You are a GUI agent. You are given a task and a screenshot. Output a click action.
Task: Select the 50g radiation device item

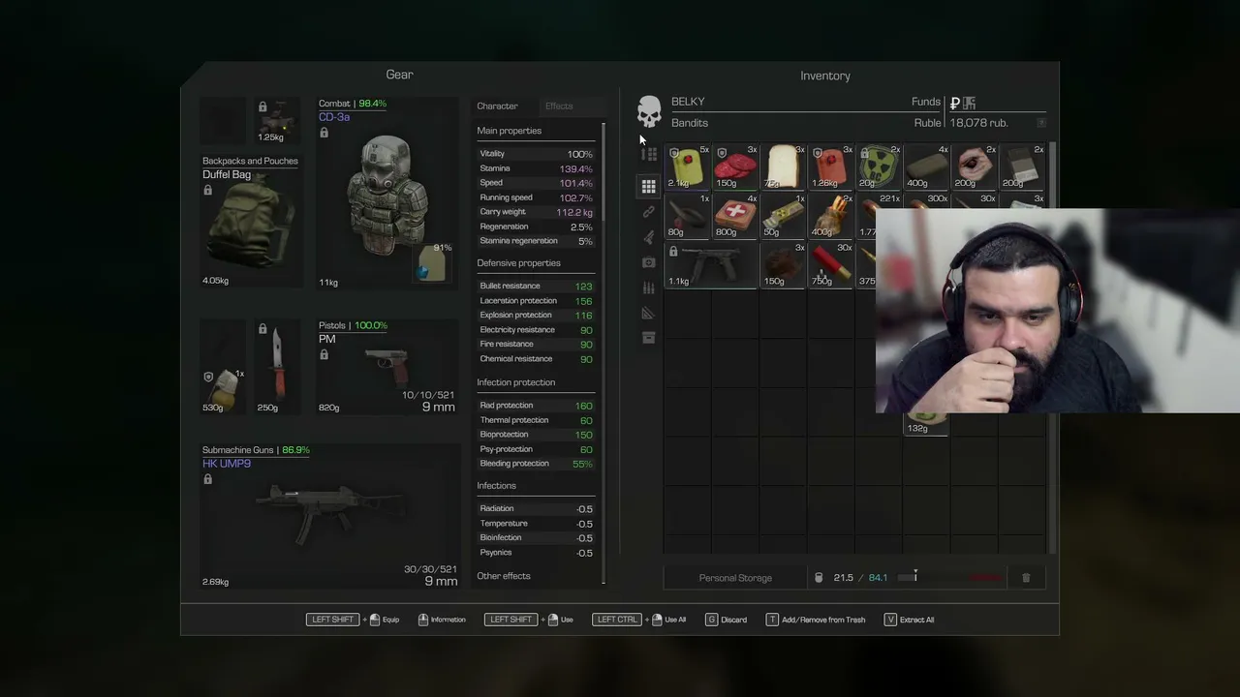coord(783,215)
